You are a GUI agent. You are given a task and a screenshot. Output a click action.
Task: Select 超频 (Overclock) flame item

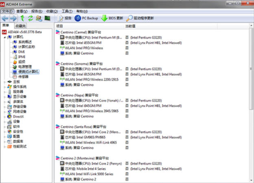tap(19, 62)
